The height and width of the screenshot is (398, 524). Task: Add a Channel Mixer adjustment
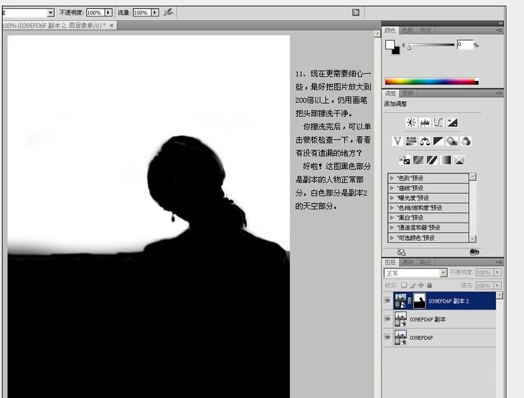[x=467, y=140]
